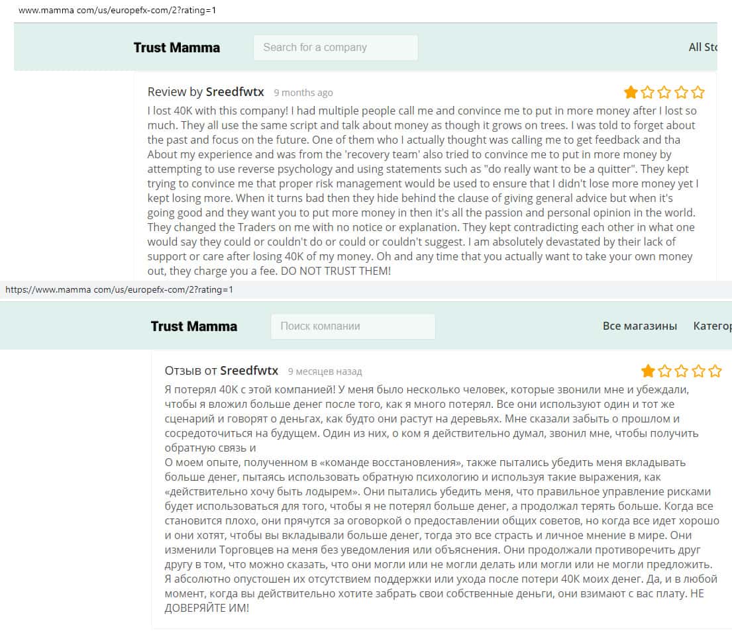732x633 pixels.
Task: Click the lower https://www.mamma URL text
Action: pyautogui.click(x=119, y=289)
